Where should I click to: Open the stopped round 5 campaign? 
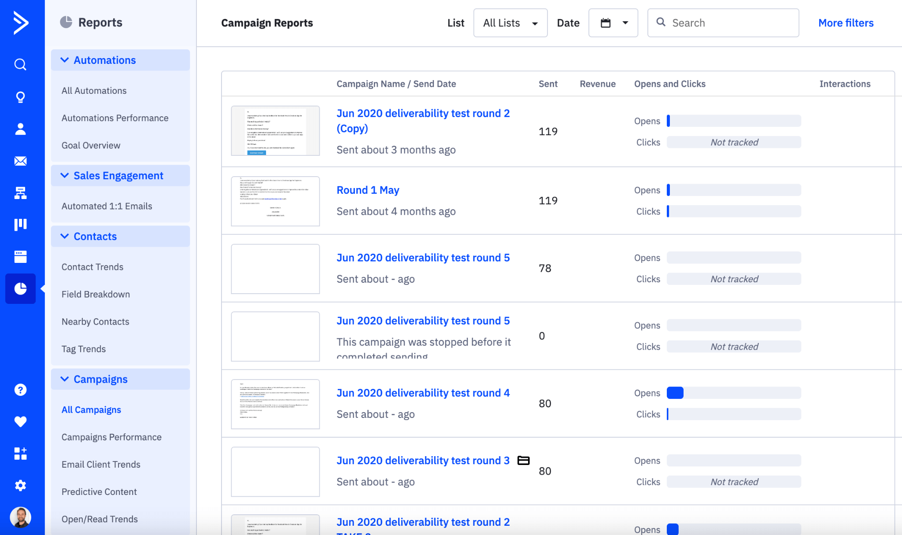pyautogui.click(x=423, y=321)
